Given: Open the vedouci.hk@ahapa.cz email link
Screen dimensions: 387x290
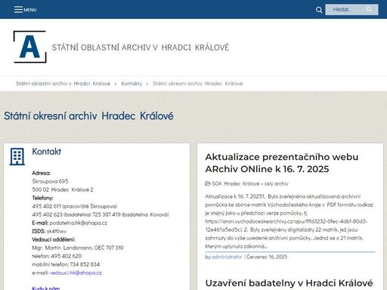Looking at the screenshot, I should tap(76, 273).
